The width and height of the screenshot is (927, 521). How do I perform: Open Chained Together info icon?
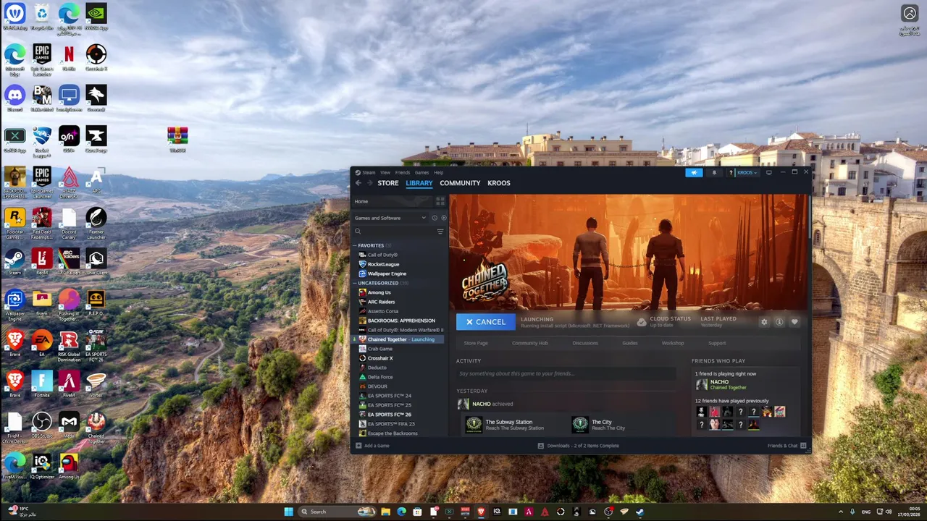[779, 322]
